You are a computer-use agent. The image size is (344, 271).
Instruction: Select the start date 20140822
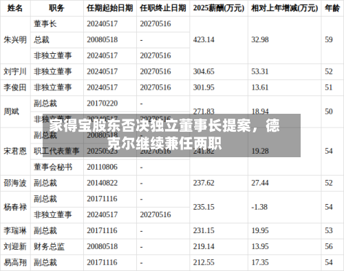point(103,183)
